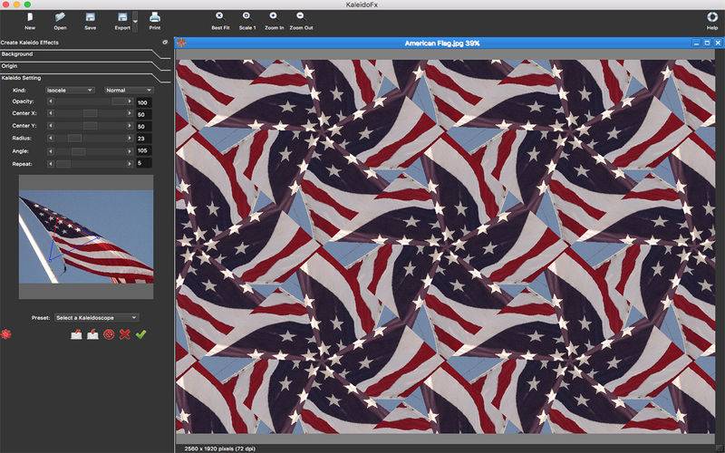This screenshot has width=725, height=453.
Task: Cancel effect with red X icon
Action: coord(125,333)
